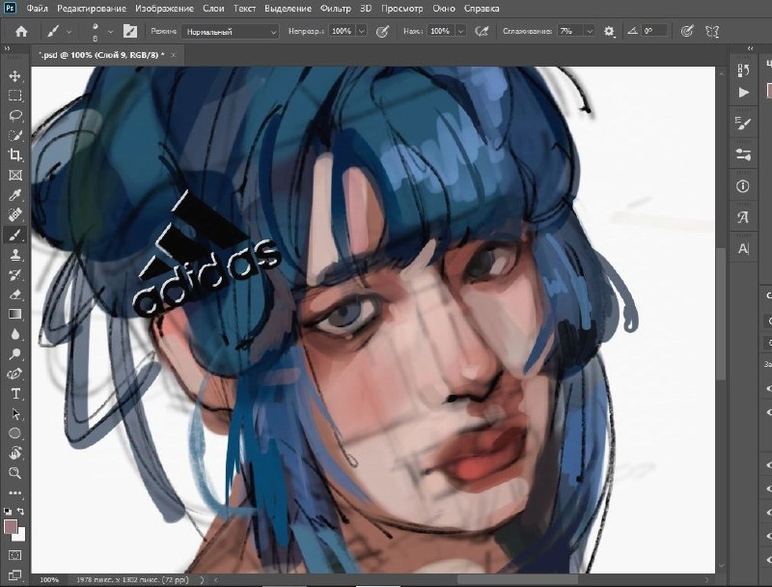Reset default foreground and background colors

8,511
